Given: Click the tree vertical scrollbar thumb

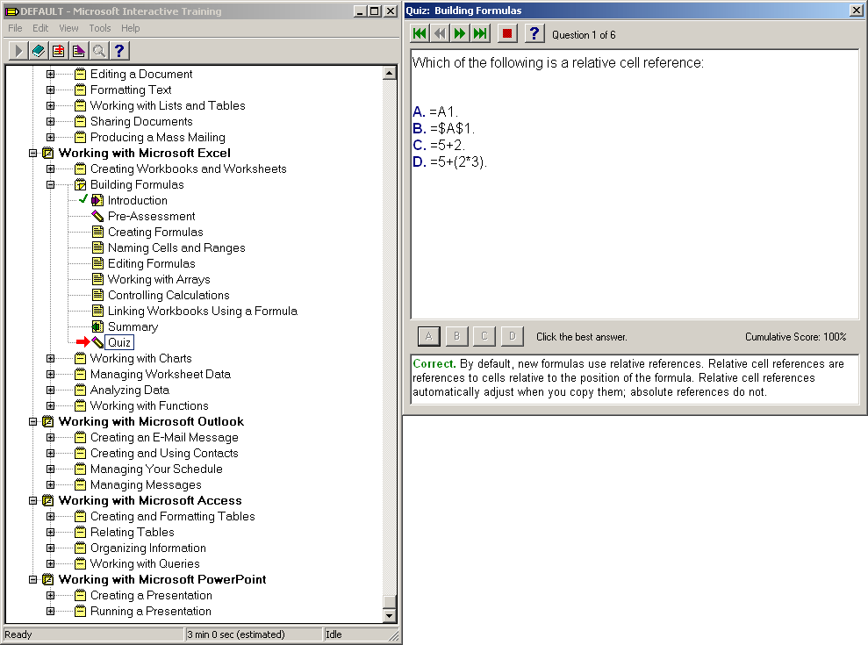Looking at the screenshot, I should pos(390,601).
